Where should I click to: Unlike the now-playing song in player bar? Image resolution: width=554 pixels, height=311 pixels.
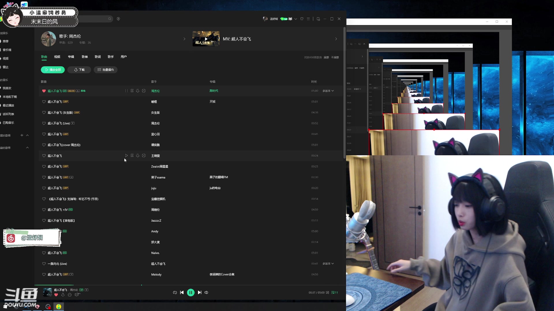(56, 295)
